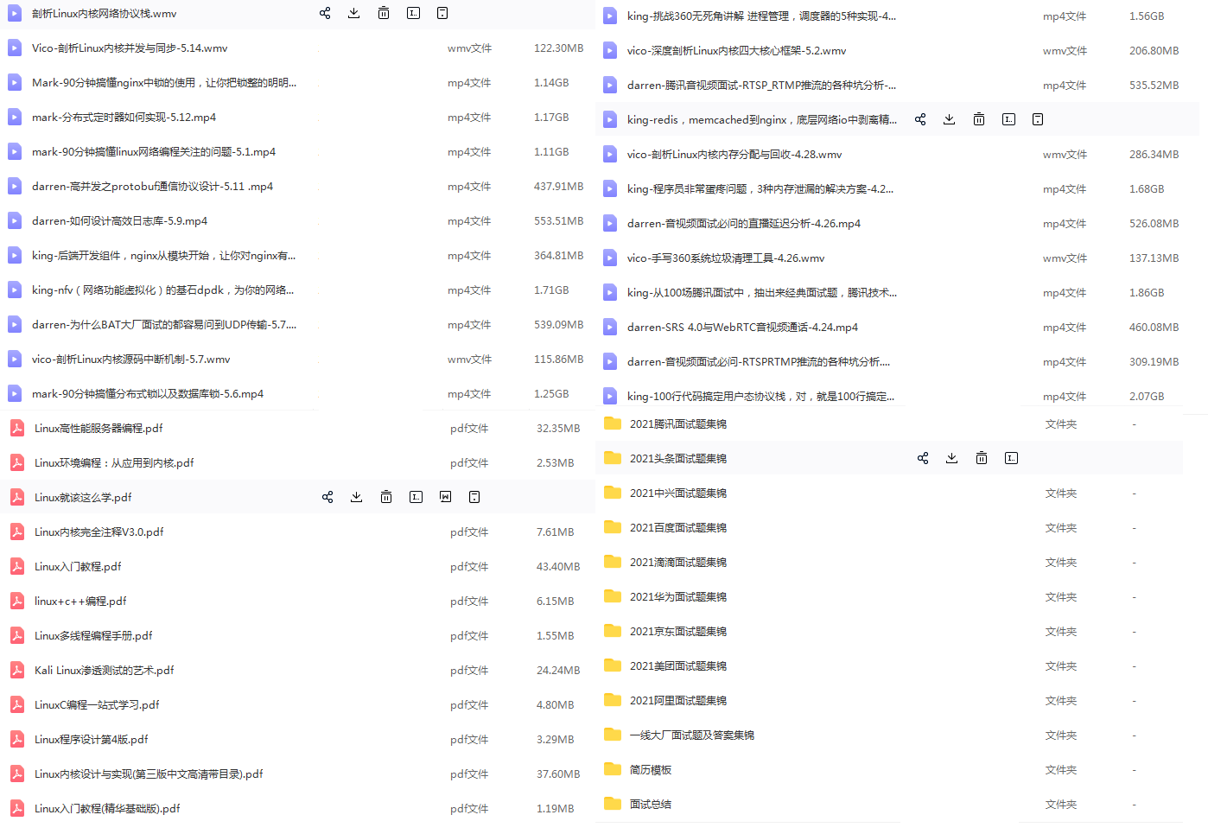The image size is (1208, 834).
Task: Rename Linux就该这么学.pdf via rename icon
Action: point(416,497)
